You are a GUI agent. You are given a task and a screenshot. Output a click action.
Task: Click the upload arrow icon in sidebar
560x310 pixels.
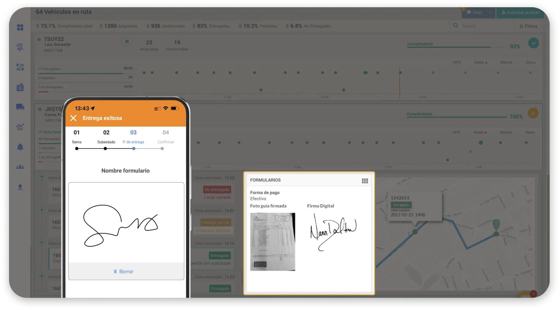20,187
